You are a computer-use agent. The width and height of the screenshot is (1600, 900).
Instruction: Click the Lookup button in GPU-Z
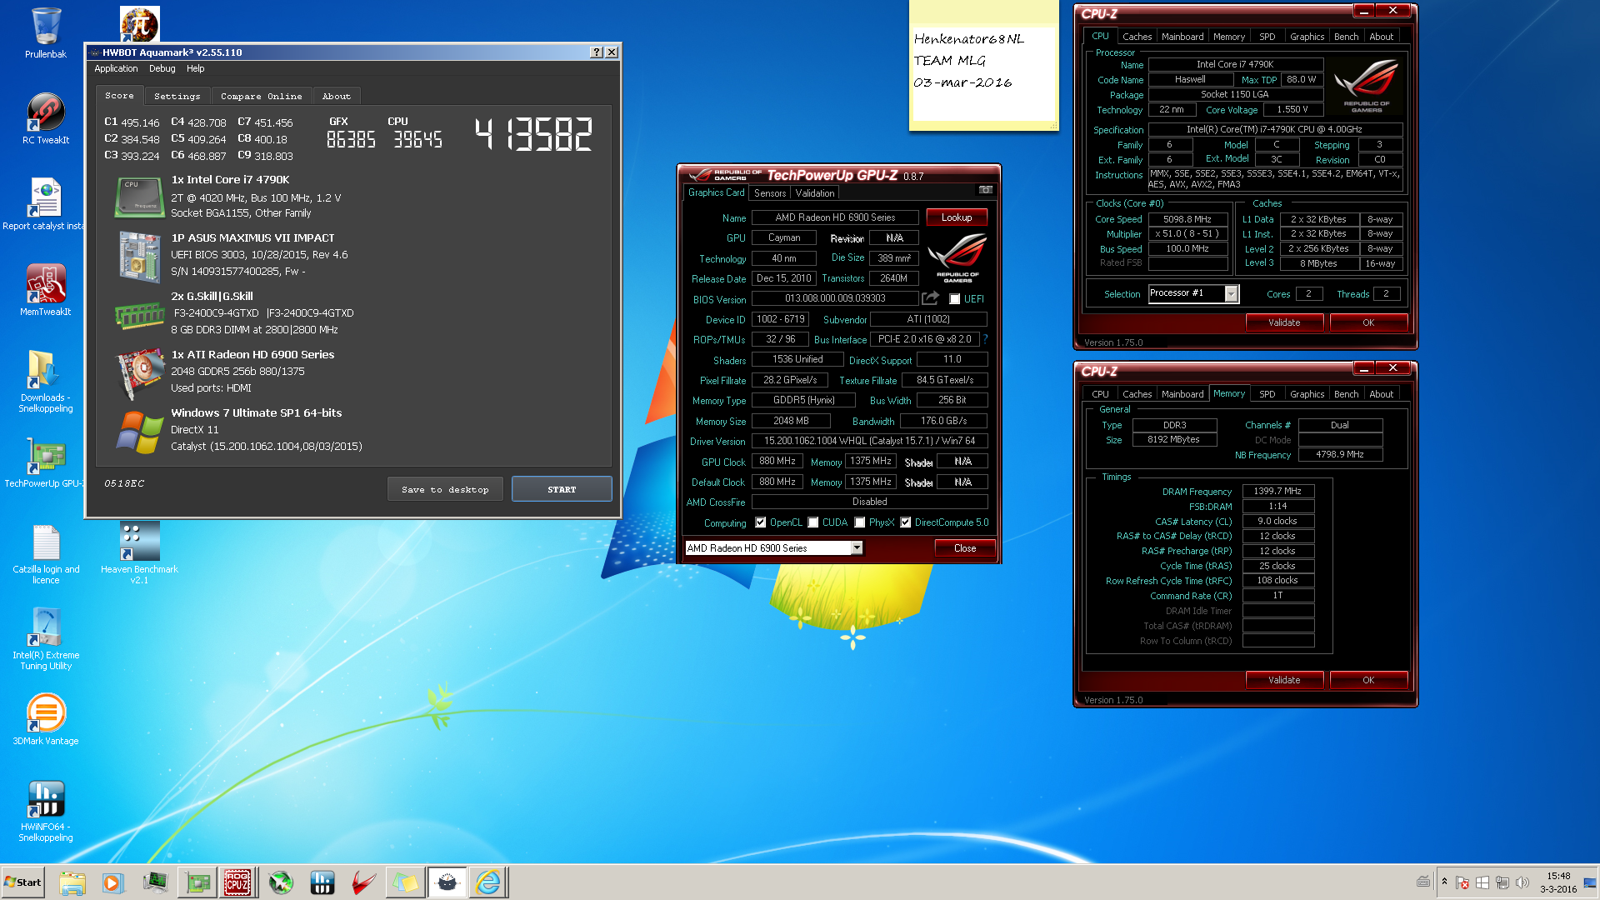(957, 217)
